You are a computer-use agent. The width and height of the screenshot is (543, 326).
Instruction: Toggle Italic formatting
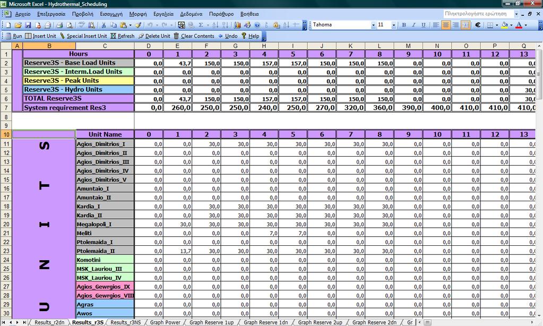coord(413,25)
